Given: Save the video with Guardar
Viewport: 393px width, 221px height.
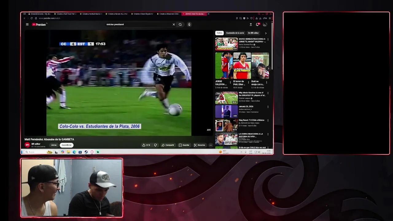Looking at the screenshot, I should pyautogui.click(x=184, y=145).
